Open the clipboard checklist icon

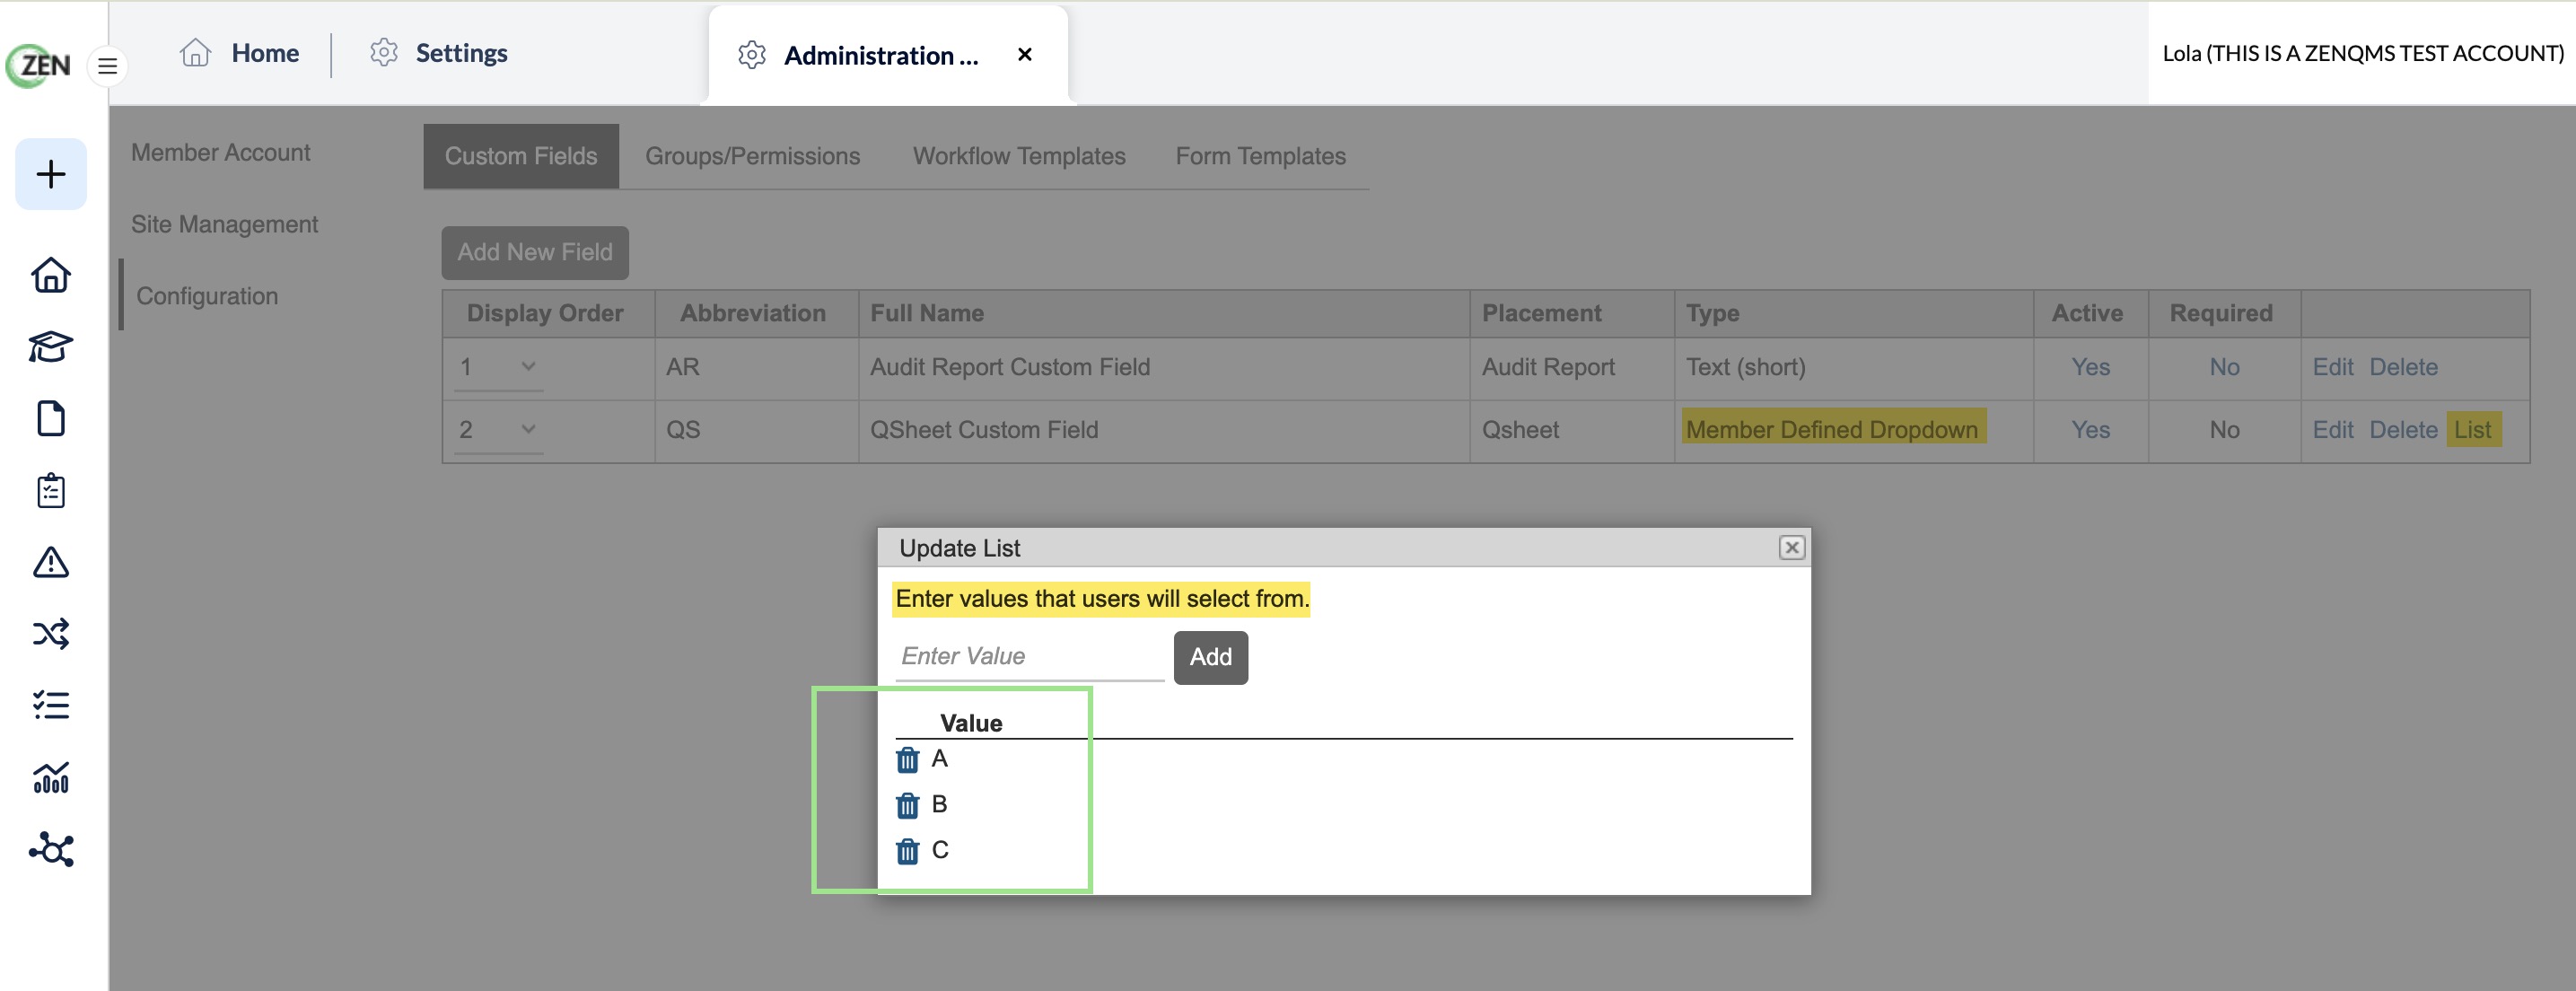51,491
